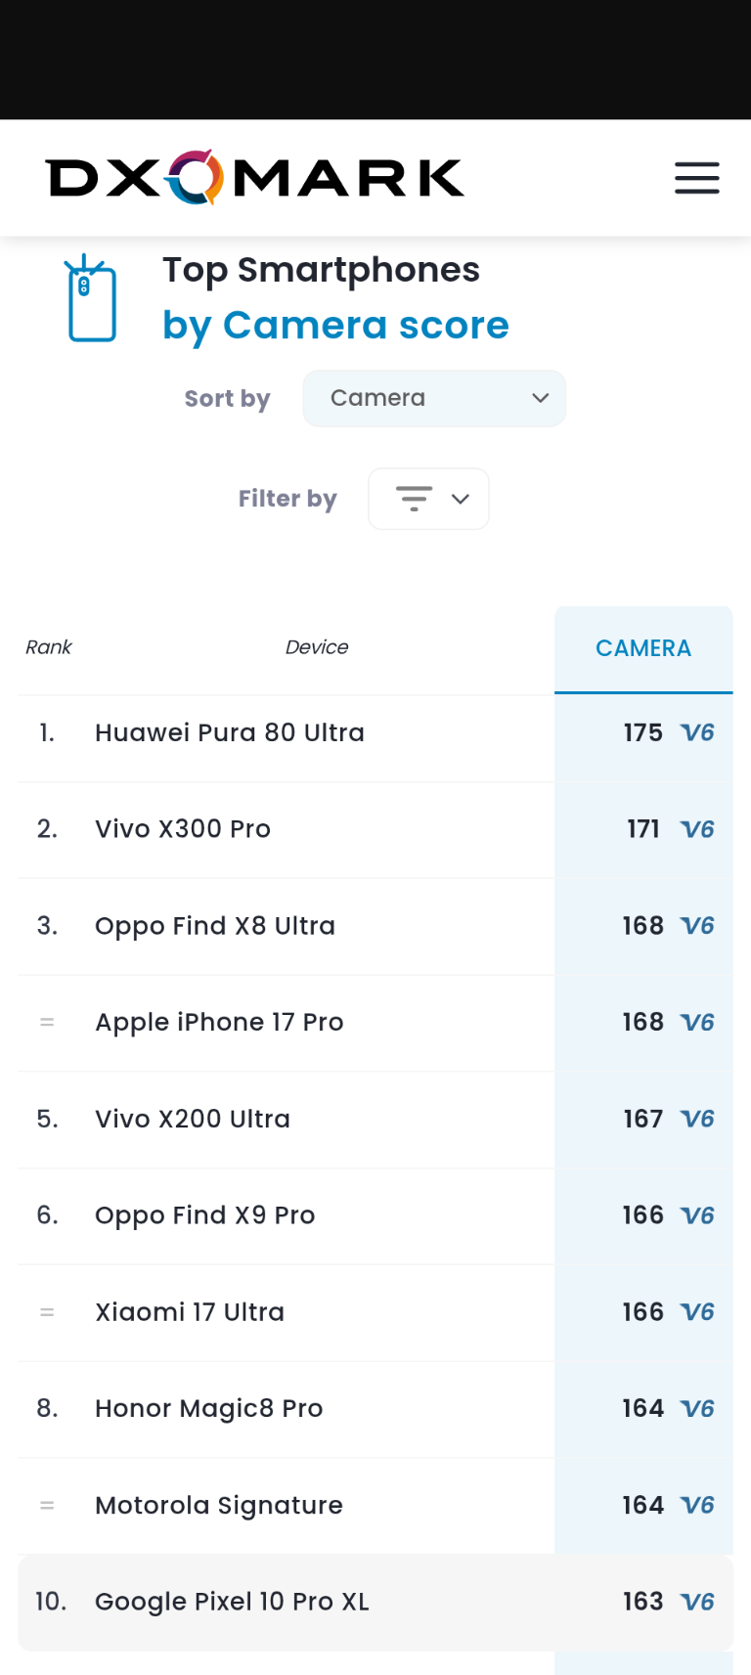Open Honor Magic8 Pro link

[x=209, y=1408]
